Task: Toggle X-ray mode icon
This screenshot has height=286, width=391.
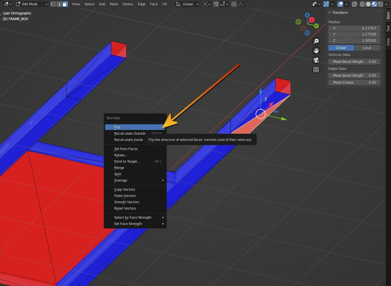Action: point(355,4)
